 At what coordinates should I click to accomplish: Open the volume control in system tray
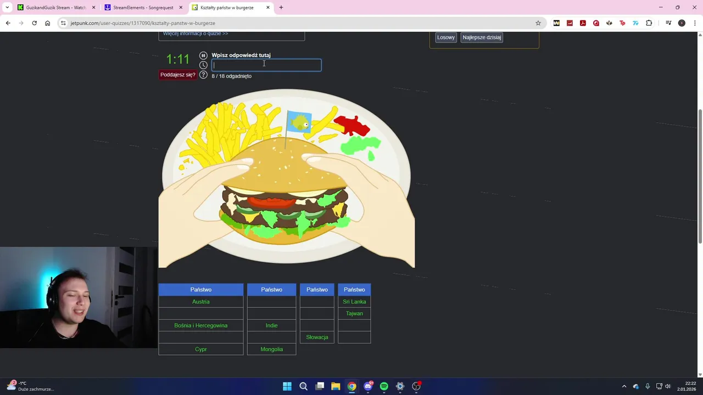click(x=668, y=386)
